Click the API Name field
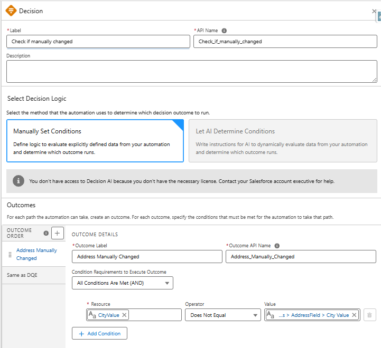This screenshot has width=381, height=348. click(285, 42)
